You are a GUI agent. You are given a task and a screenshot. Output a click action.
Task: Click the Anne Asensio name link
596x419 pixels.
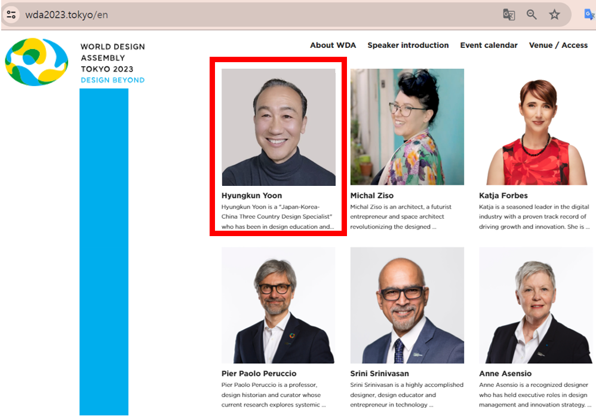click(x=505, y=374)
